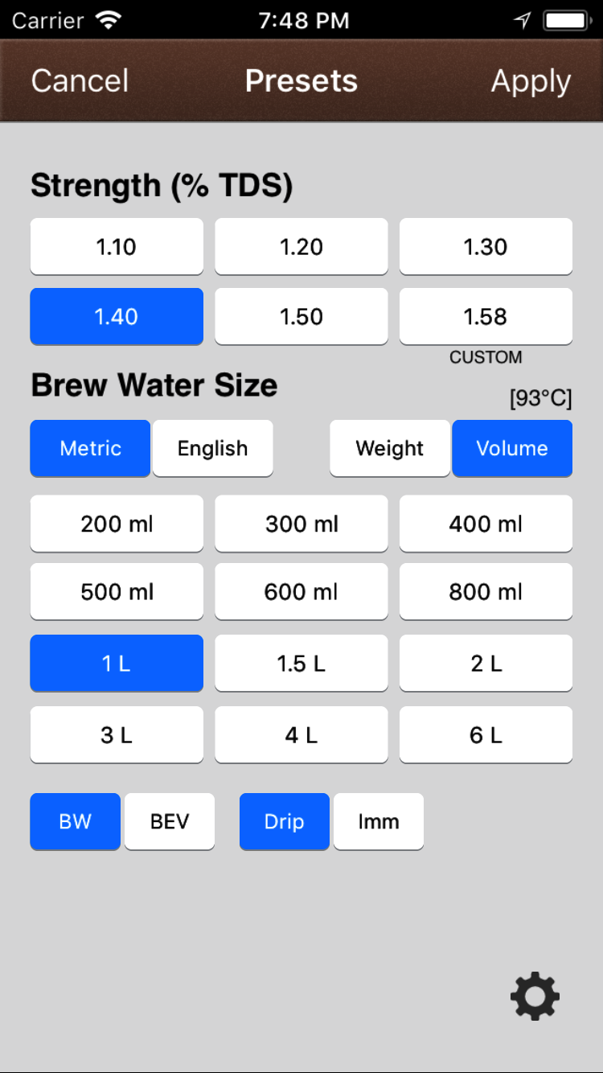This screenshot has width=603, height=1073.
Task: Choose the 1.30 strength preset
Action: [486, 246]
